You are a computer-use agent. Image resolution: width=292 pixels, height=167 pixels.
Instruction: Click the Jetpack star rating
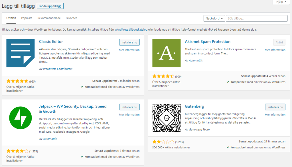(x=17, y=151)
